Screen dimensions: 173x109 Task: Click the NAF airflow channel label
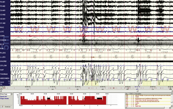(x=3, y=69)
